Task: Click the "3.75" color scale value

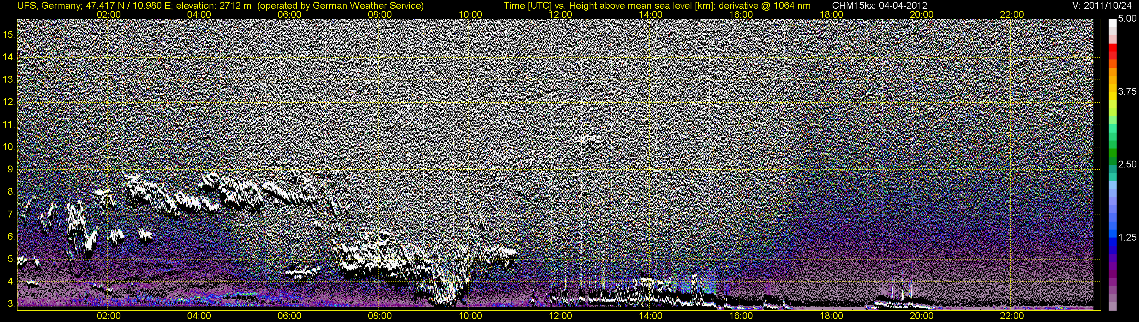Action: [x=1127, y=91]
